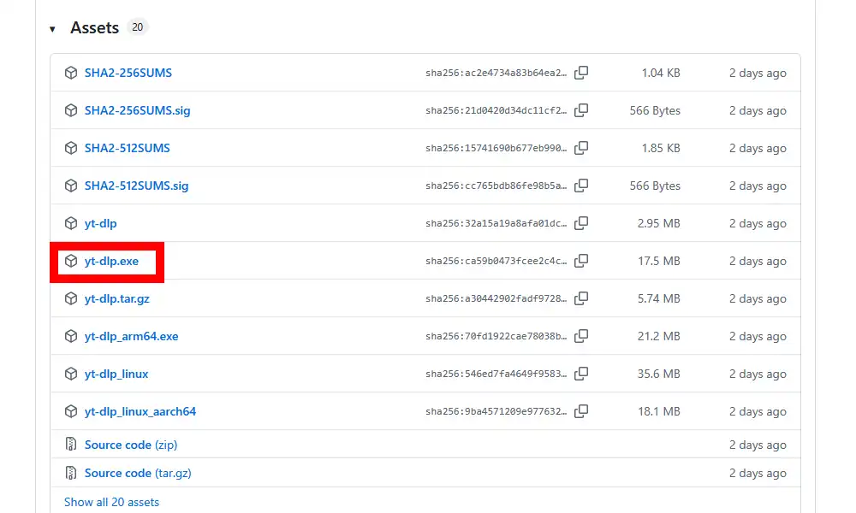
Task: Select hash text sha256:70fd1922cae78038b…
Action: [x=496, y=336]
